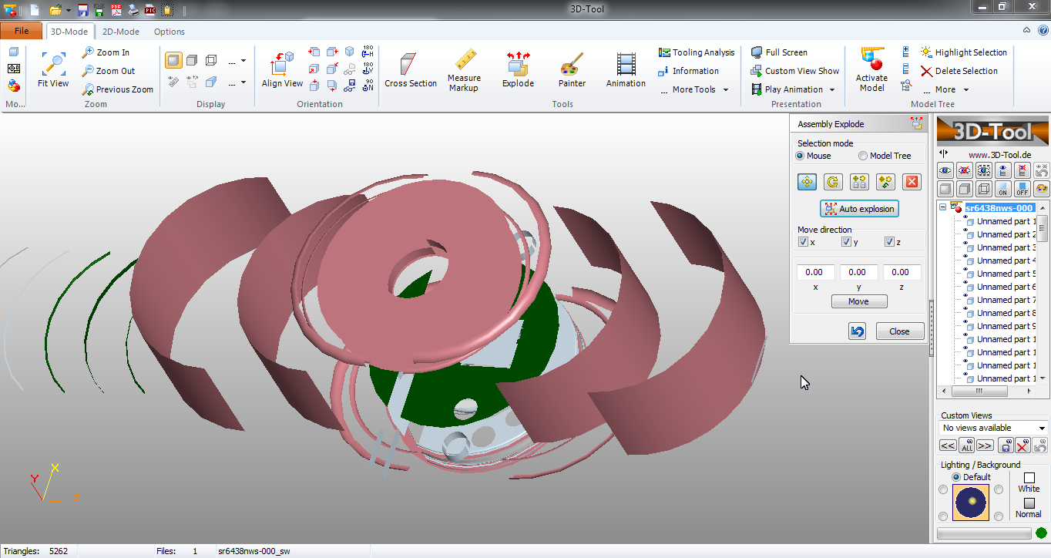Switch to the 2D-Mode tab
Screen dimensions: 1051x558
pyautogui.click(x=120, y=32)
